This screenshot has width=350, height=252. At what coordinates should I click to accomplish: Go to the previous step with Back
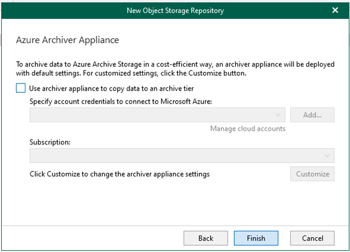point(205,238)
